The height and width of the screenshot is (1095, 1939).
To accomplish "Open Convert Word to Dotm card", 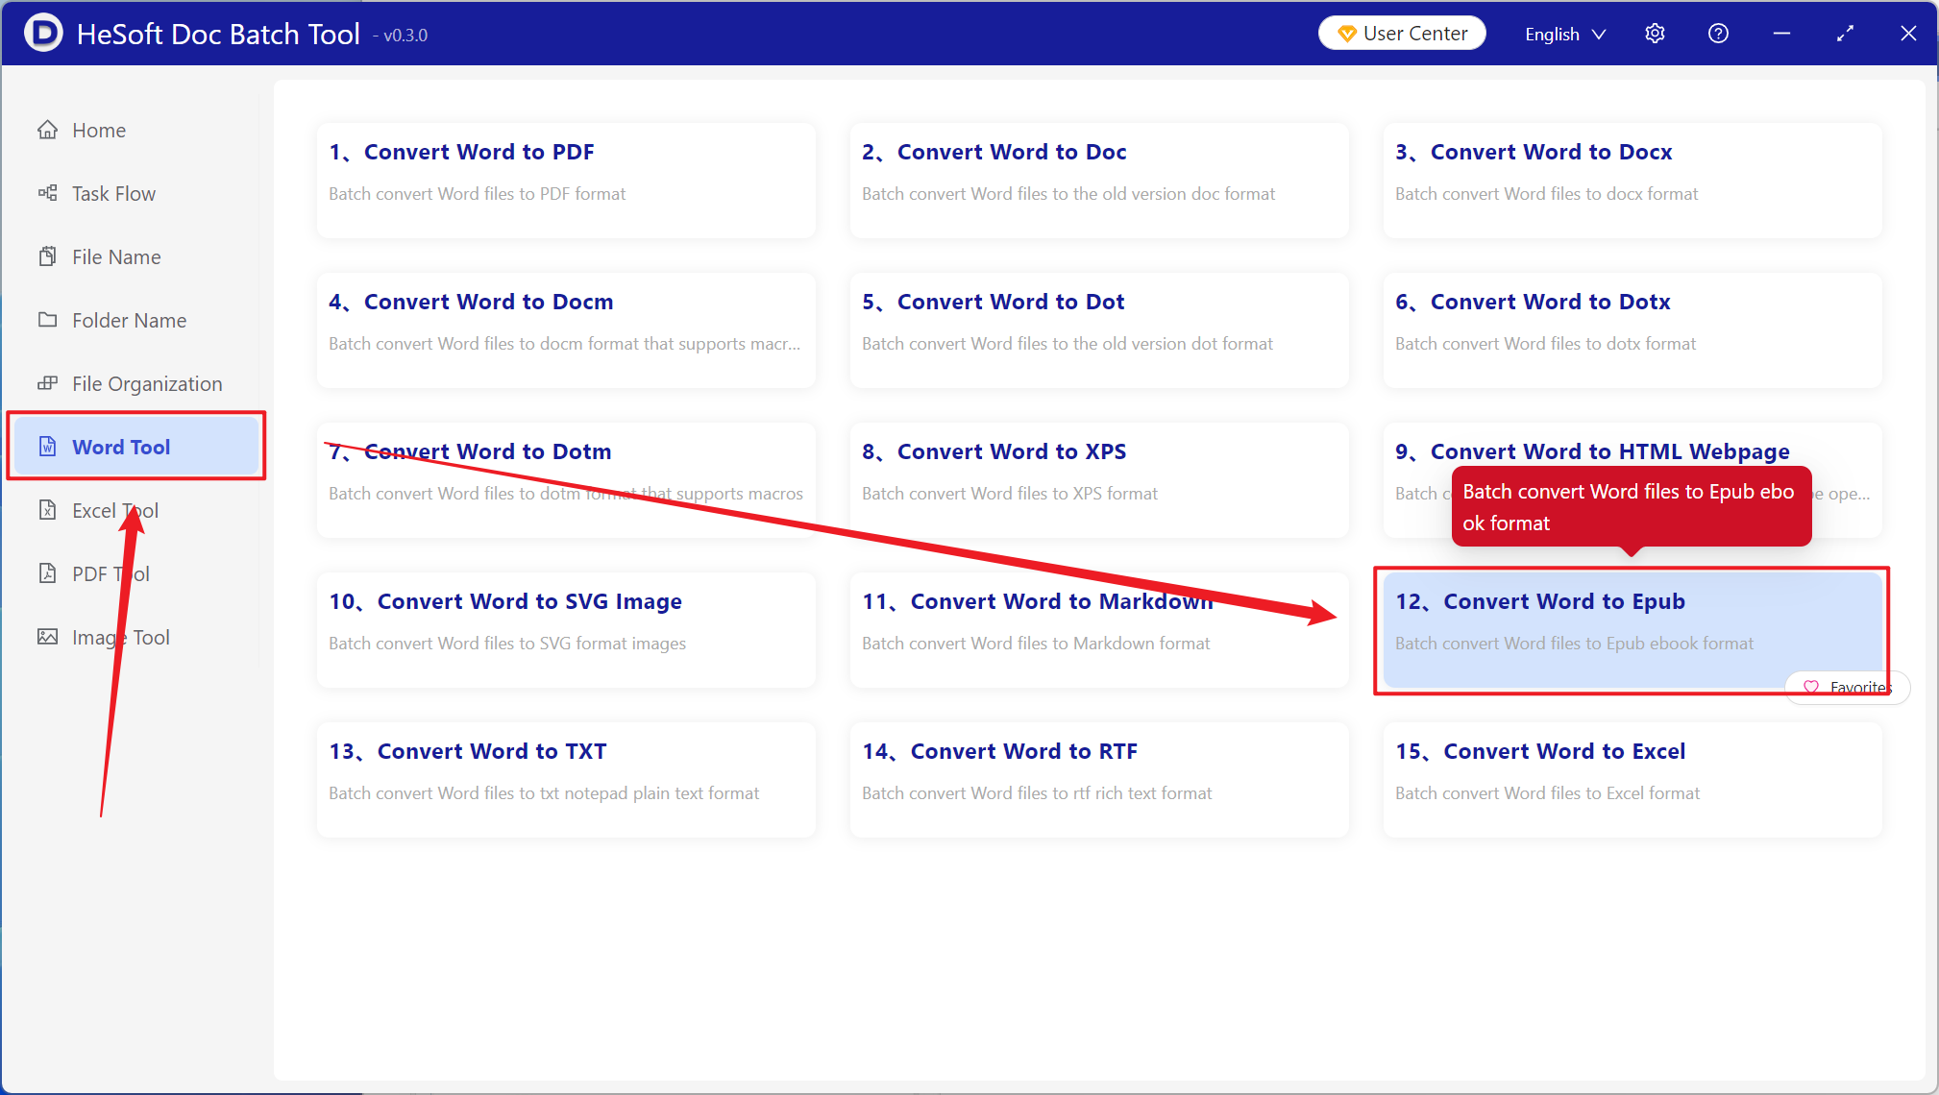I will point(566,480).
